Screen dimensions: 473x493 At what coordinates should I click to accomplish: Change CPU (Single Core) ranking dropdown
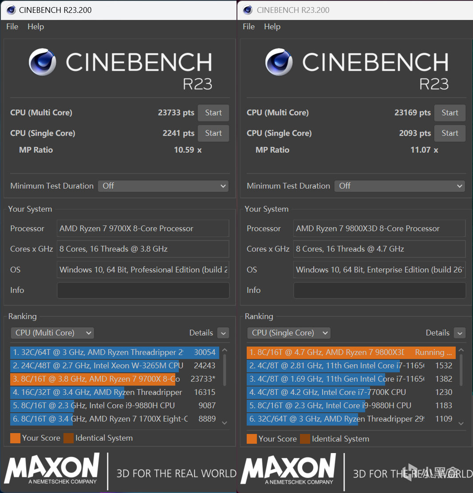click(x=289, y=333)
